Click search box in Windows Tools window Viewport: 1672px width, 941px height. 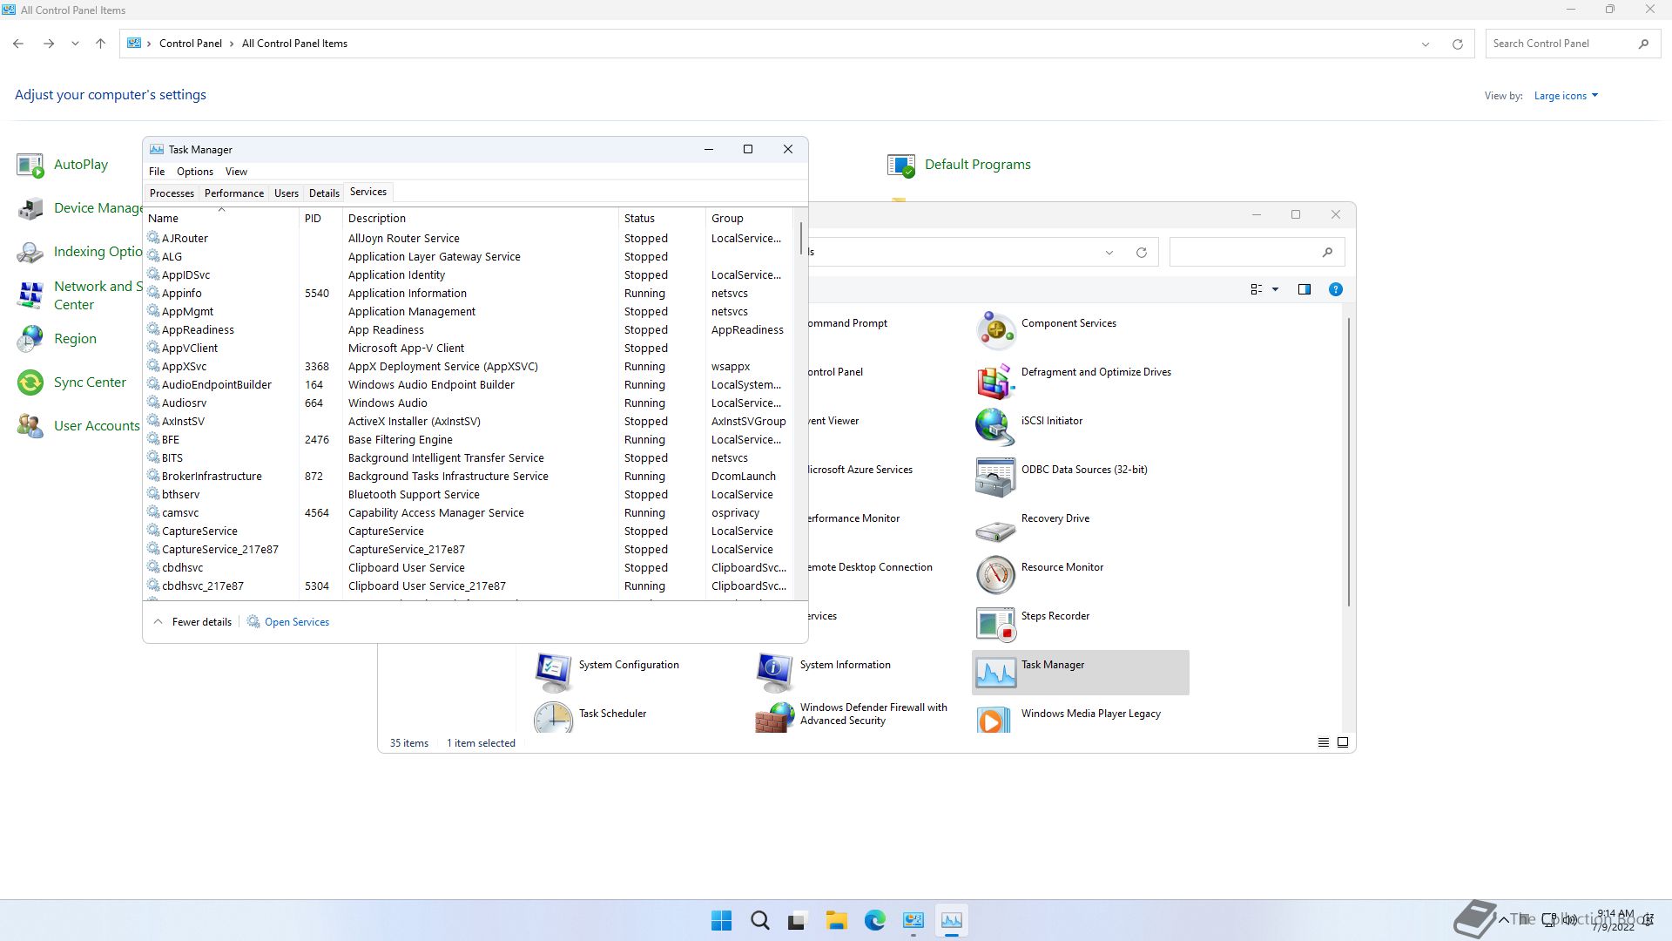pyautogui.click(x=1257, y=253)
